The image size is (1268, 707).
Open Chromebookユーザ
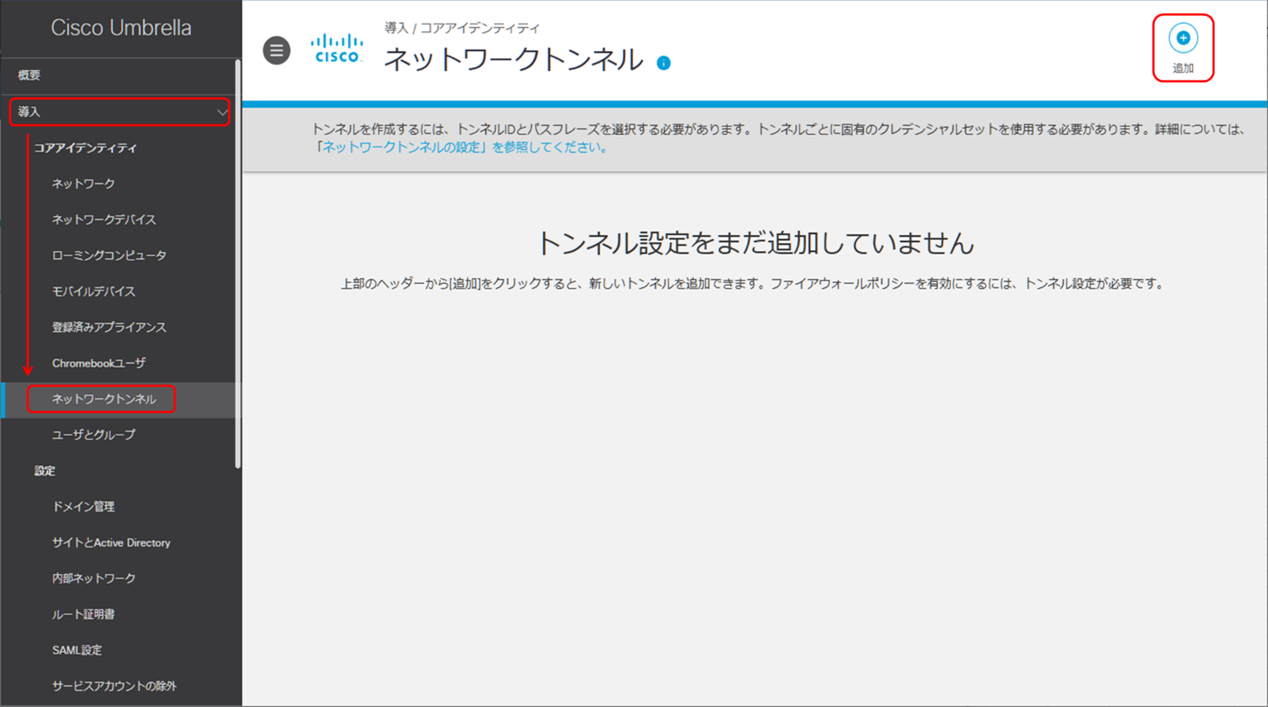tap(99, 363)
